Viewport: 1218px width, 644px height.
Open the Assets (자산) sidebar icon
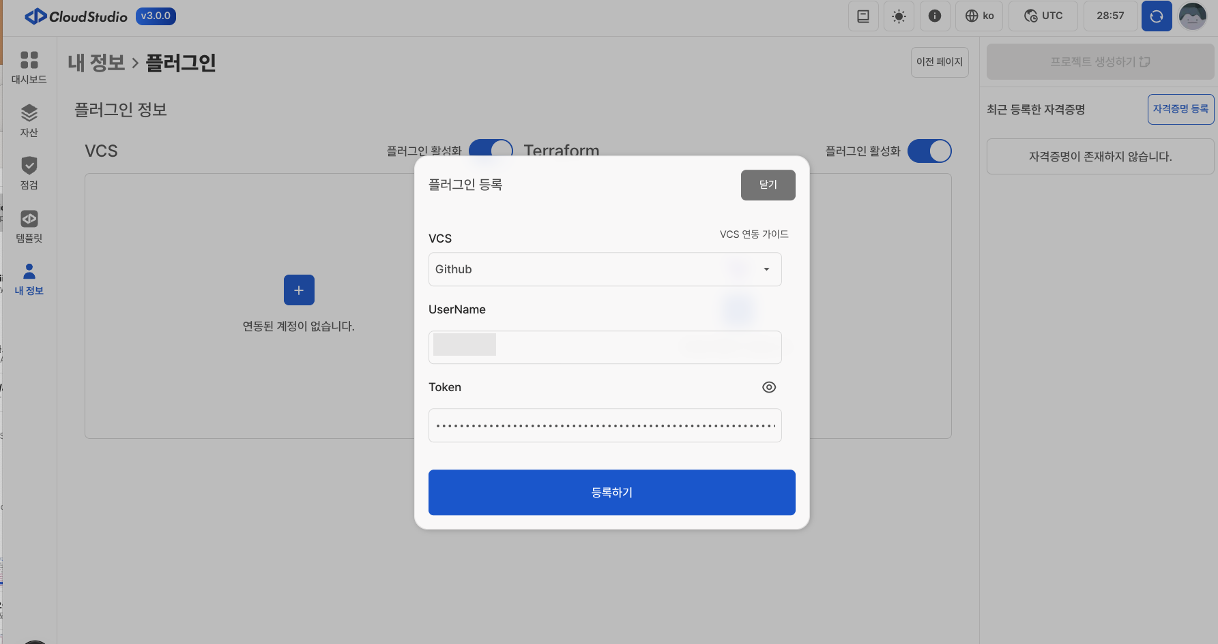[x=29, y=120]
